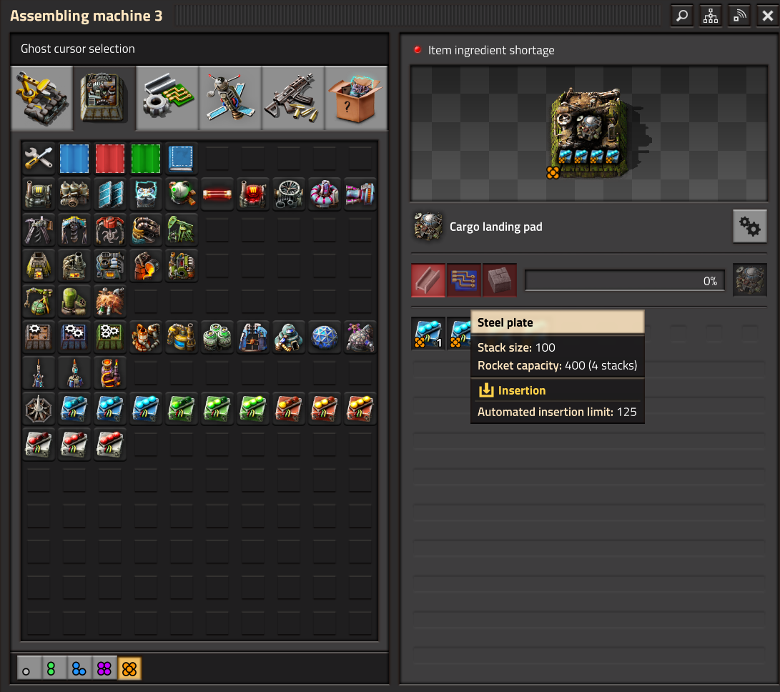The height and width of the screenshot is (692, 780).
Task: Select the blue dome lab item
Action: 325,337
